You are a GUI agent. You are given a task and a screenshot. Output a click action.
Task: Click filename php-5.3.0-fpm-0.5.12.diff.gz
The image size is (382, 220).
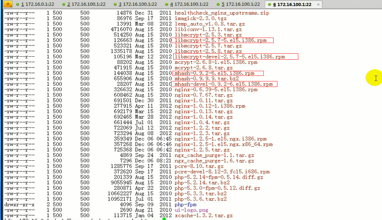(217, 188)
